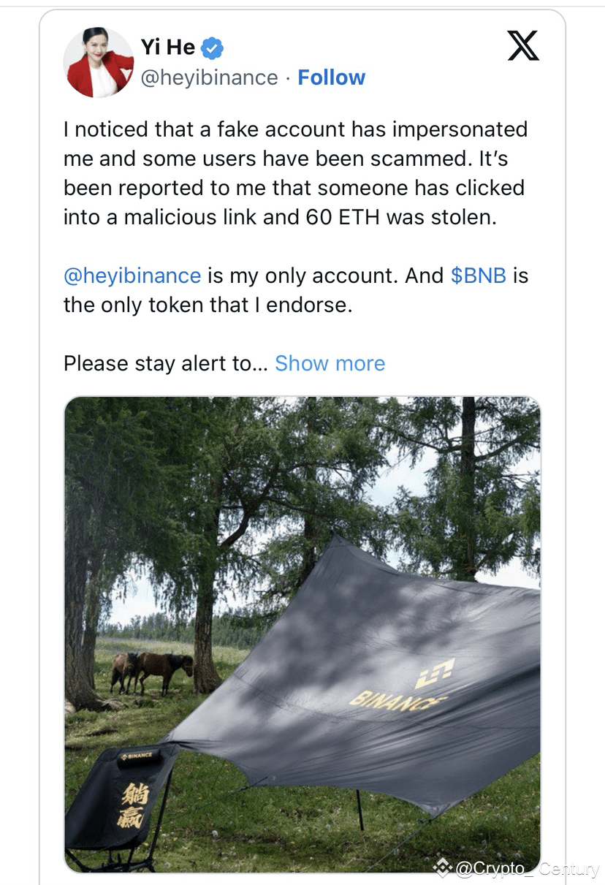Click the "the only token that I endorse" line
The width and height of the screenshot is (605, 885).
pyautogui.click(x=208, y=305)
